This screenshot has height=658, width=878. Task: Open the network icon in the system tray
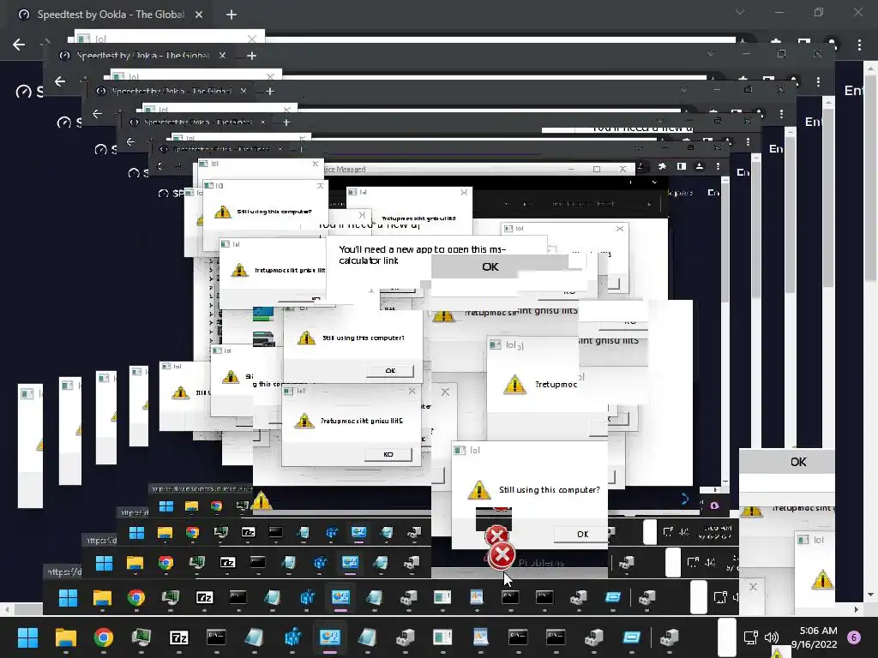[750, 637]
